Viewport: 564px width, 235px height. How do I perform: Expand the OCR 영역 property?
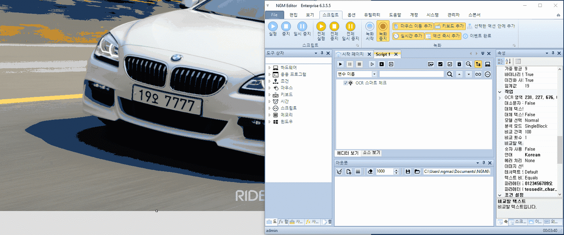coord(500,97)
